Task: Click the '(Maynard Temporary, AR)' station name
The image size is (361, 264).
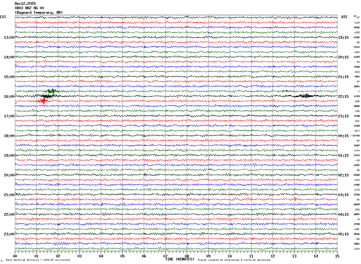Action: click(x=39, y=13)
